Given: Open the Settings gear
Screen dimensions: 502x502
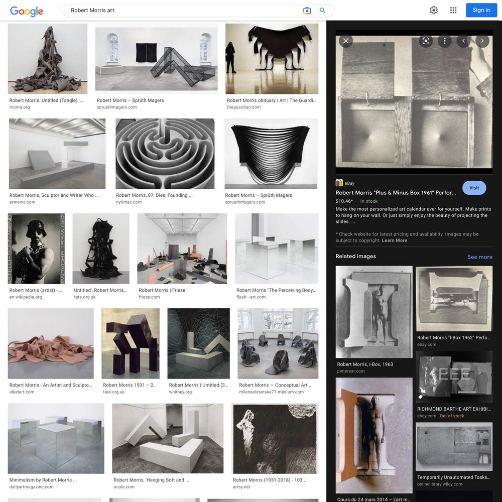Looking at the screenshot, I should point(434,10).
